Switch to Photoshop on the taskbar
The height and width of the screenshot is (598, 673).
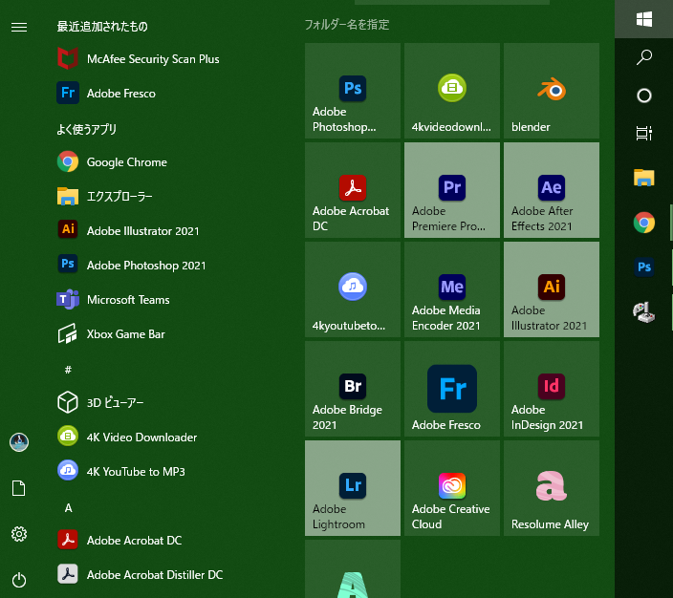click(643, 267)
